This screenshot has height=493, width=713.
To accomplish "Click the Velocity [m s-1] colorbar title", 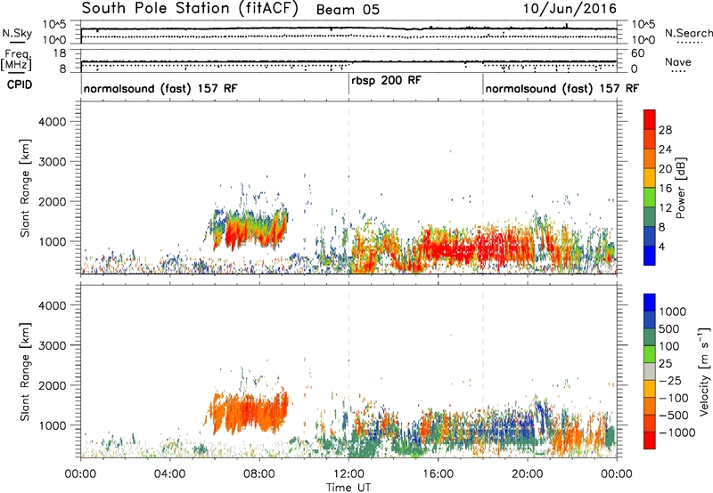I will point(704,371).
